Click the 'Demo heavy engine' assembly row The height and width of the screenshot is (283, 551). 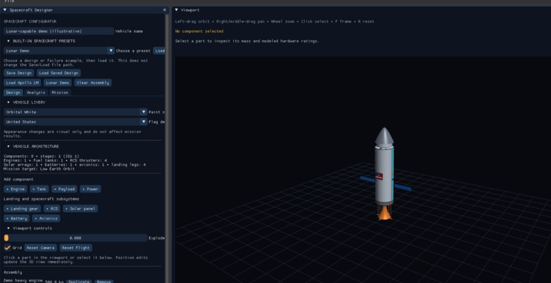(23, 281)
